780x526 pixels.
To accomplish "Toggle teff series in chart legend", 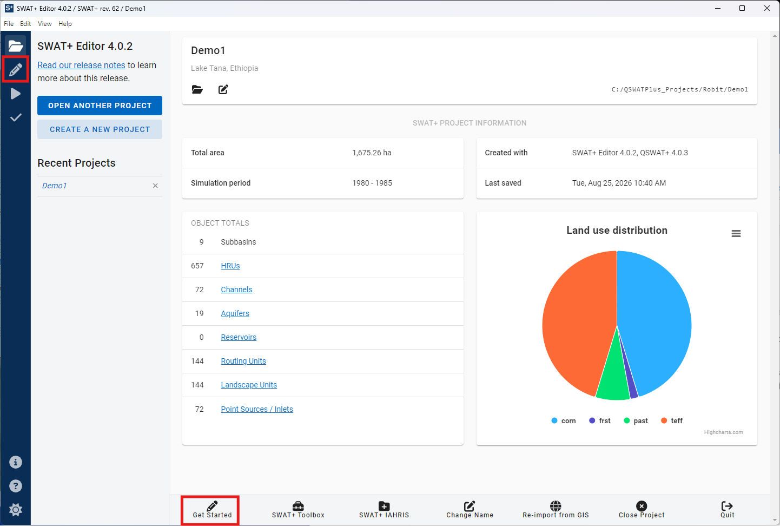I will (672, 420).
